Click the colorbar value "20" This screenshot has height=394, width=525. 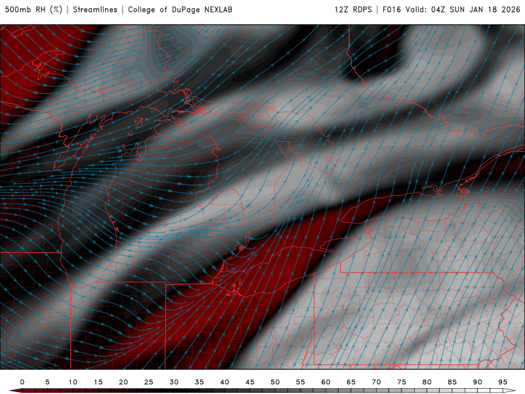[x=123, y=382]
